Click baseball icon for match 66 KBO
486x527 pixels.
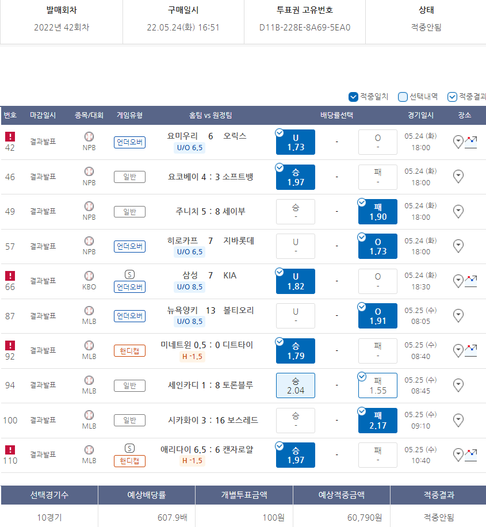point(89,276)
